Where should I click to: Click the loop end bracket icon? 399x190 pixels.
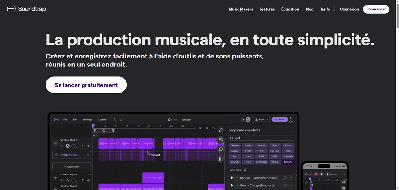(113, 131)
